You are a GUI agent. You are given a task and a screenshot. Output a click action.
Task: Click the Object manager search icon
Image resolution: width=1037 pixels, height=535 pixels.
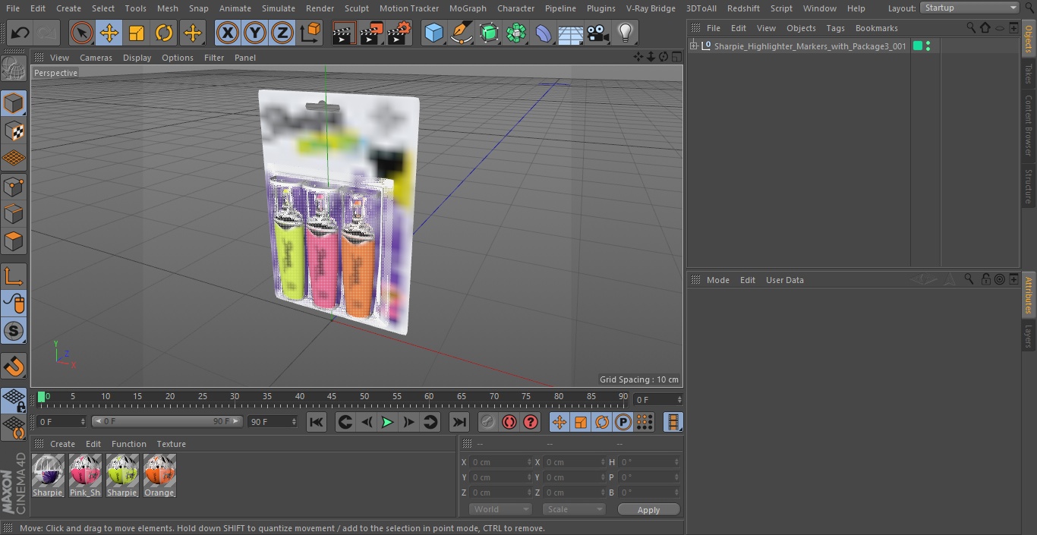(x=971, y=27)
